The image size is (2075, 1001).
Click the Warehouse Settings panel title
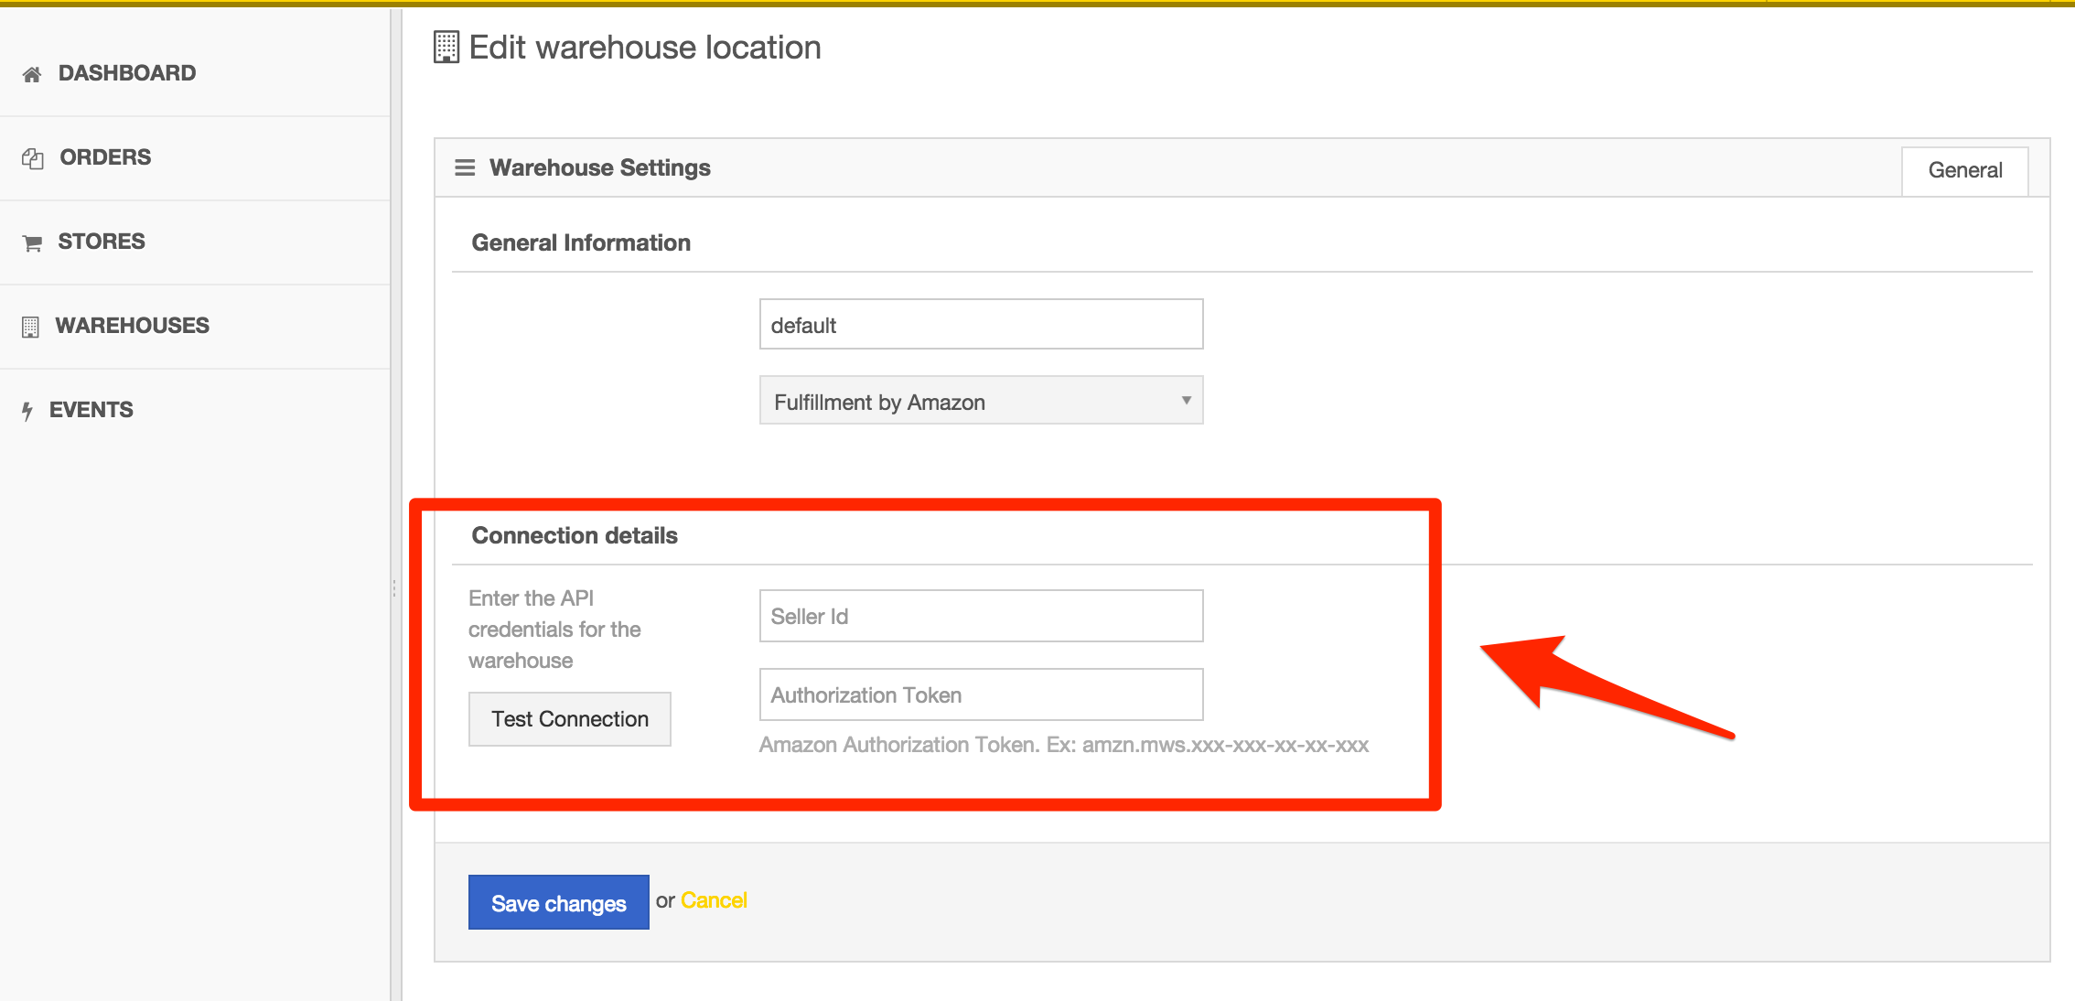[600, 167]
